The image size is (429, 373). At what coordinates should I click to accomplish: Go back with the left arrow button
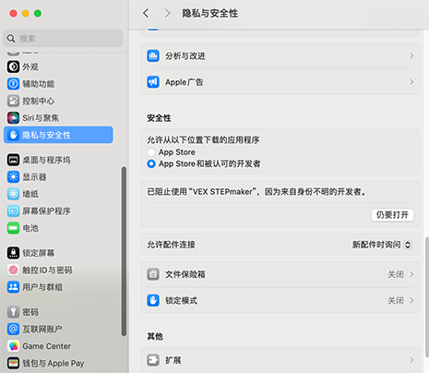pyautogui.click(x=146, y=13)
